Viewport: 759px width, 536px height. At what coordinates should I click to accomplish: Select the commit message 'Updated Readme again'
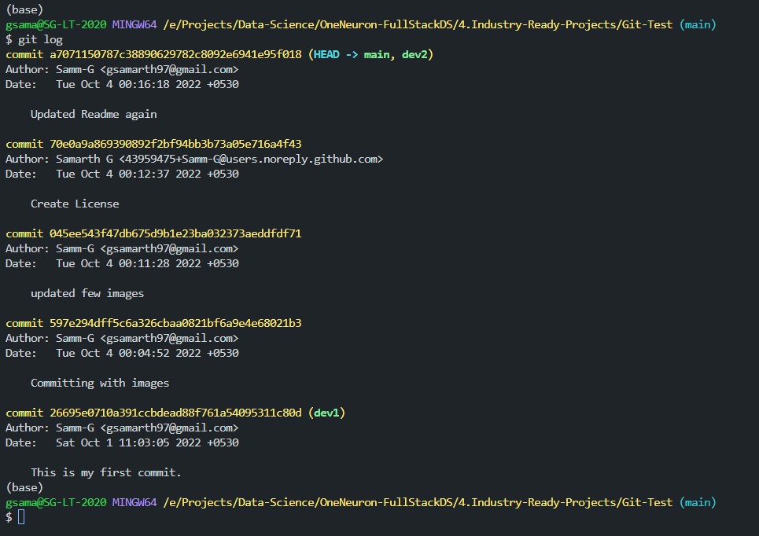click(94, 114)
